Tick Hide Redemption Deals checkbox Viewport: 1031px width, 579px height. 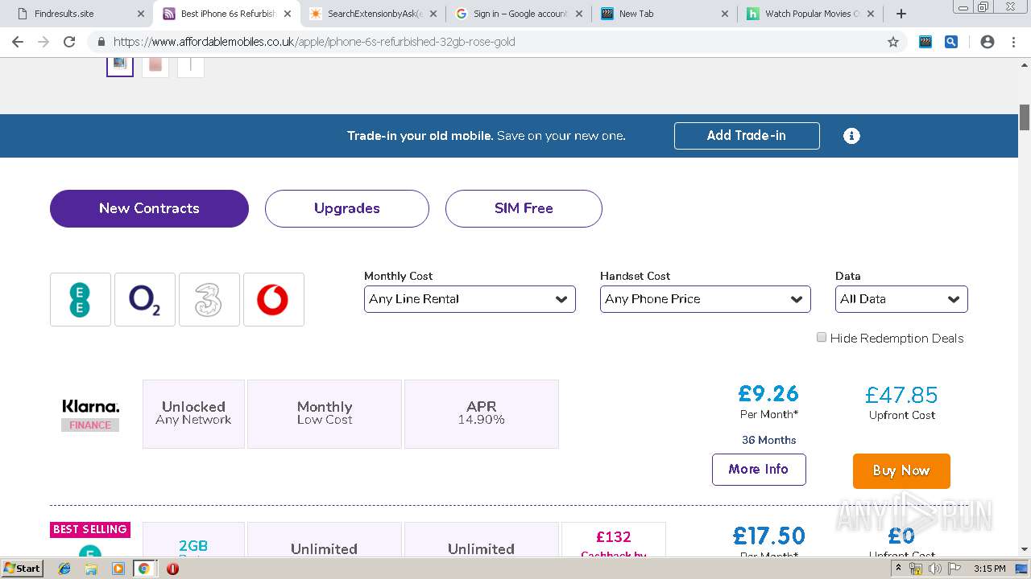point(822,338)
